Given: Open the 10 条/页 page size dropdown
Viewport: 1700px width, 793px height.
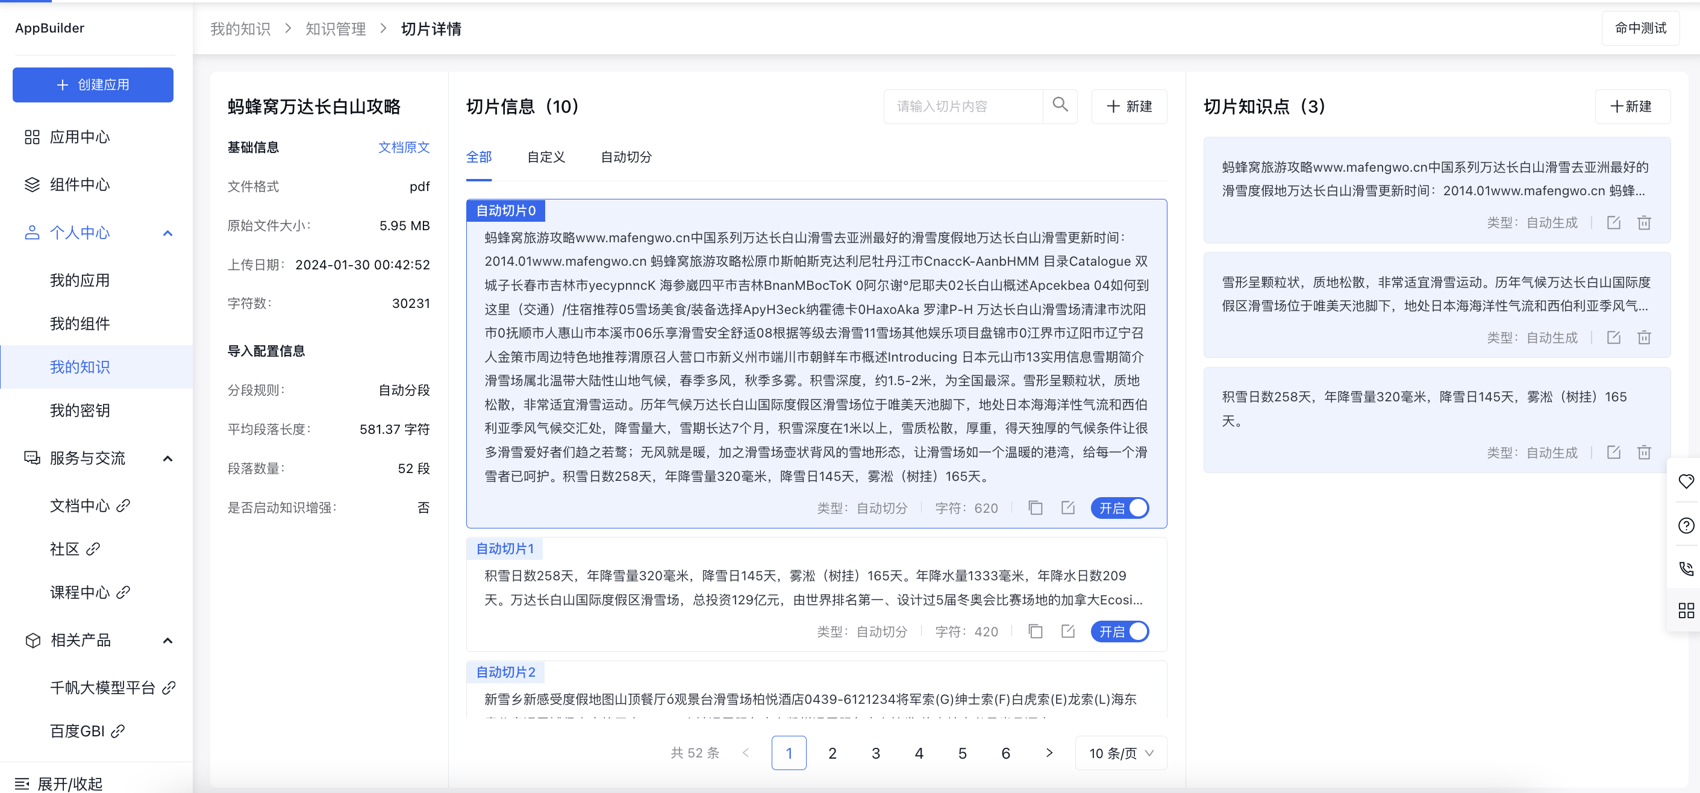Looking at the screenshot, I should click(1120, 753).
